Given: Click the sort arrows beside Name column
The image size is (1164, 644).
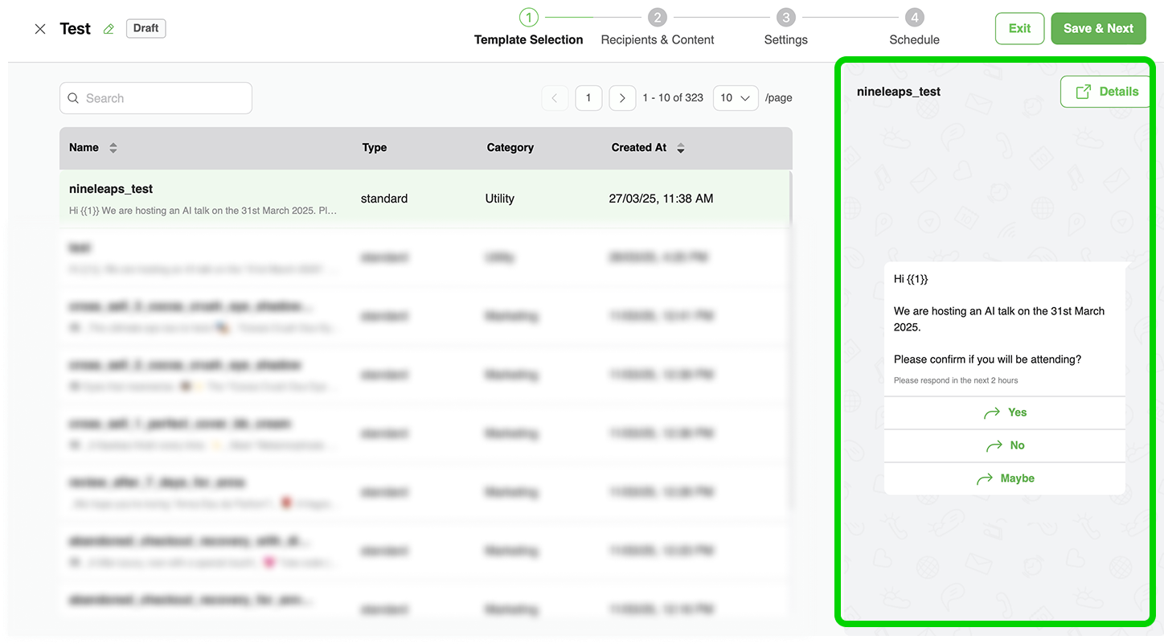Looking at the screenshot, I should (113, 148).
